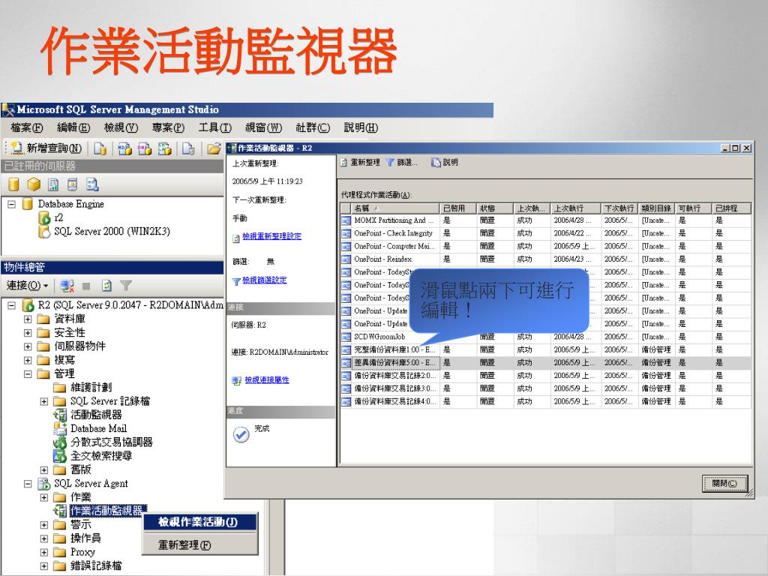Select SQL Server Mobile icon in Registered Servers
Viewport: 768px width, 576px height.
[x=73, y=184]
